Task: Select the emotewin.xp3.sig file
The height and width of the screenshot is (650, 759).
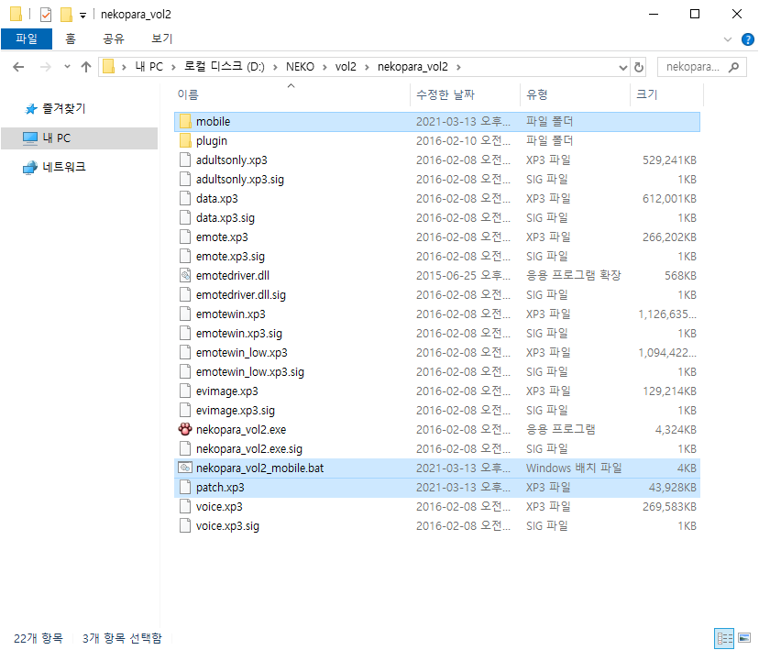Action: [437, 334]
